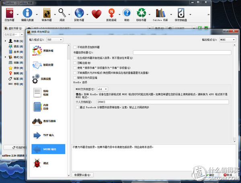
Task: Open Page setup (页面设置) section
Action: point(48,79)
